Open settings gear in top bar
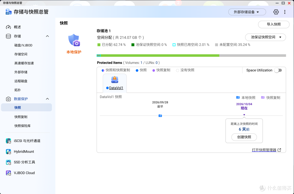Screen dimensions: 294x194 coord(276,12)
